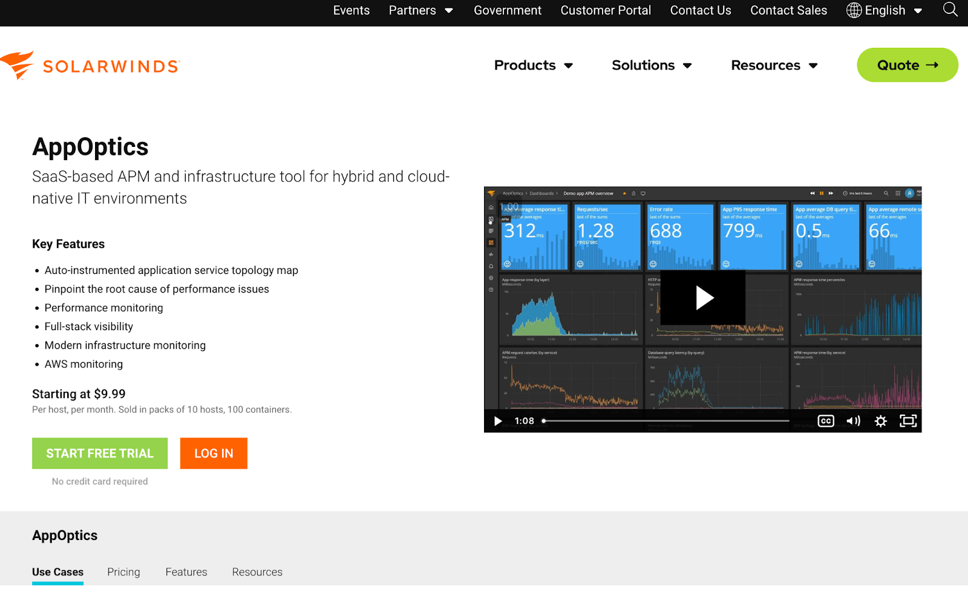Switch to the Pricing tab
This screenshot has height=601, width=968.
[x=123, y=572]
